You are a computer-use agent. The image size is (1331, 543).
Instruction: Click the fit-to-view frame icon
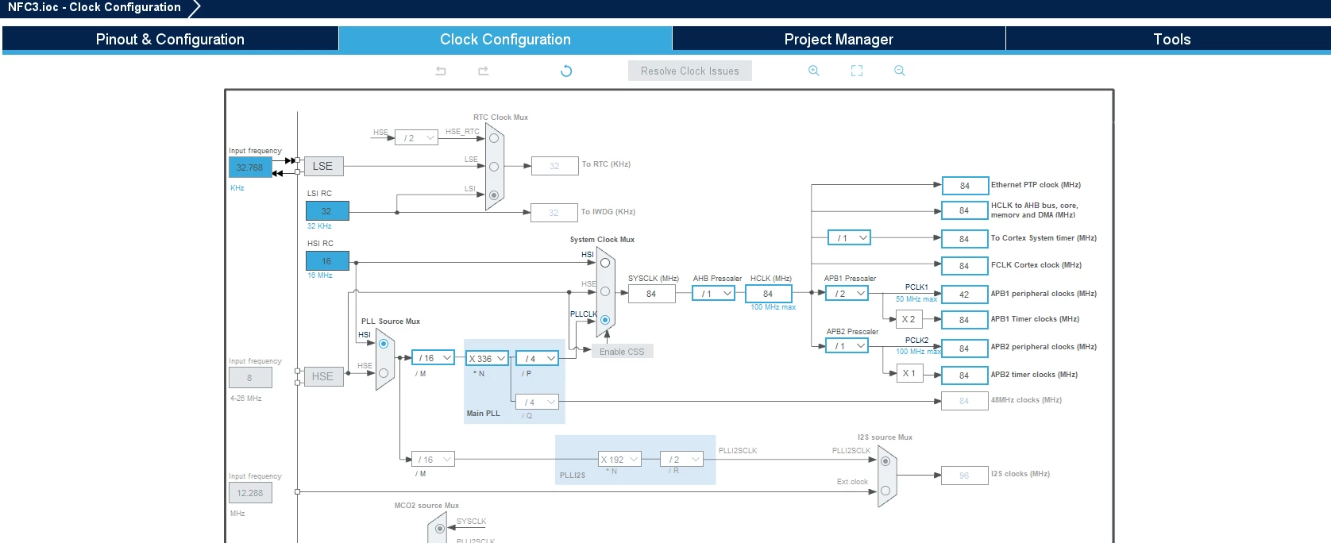click(857, 71)
